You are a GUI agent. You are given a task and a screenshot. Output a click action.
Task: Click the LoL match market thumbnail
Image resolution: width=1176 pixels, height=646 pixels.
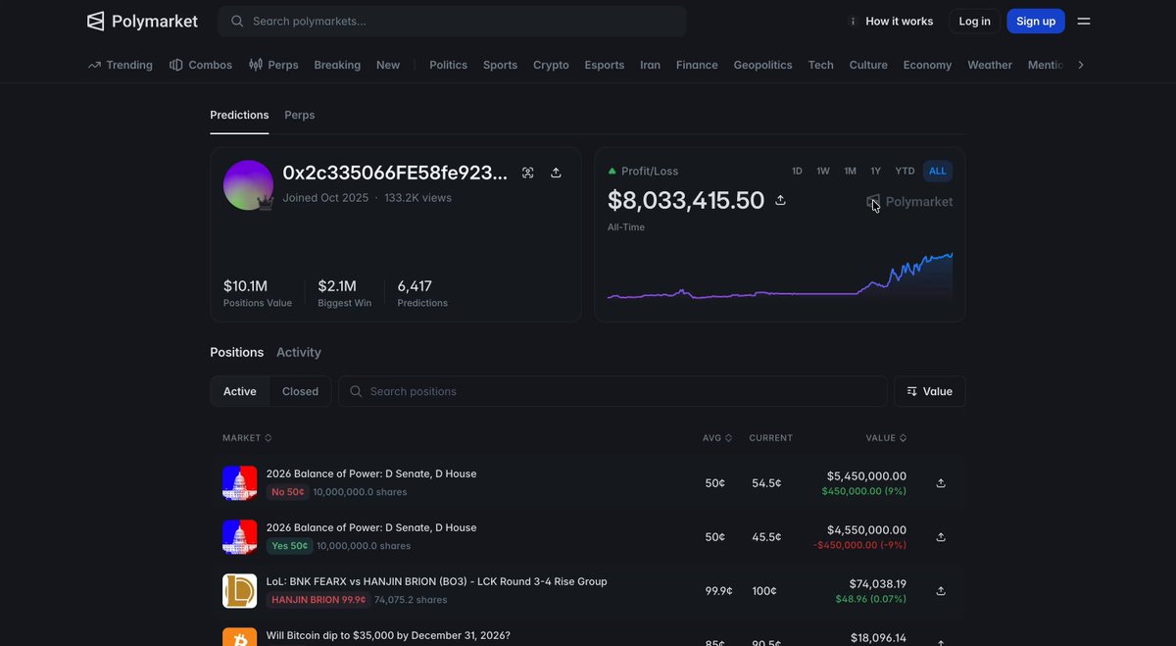(240, 591)
